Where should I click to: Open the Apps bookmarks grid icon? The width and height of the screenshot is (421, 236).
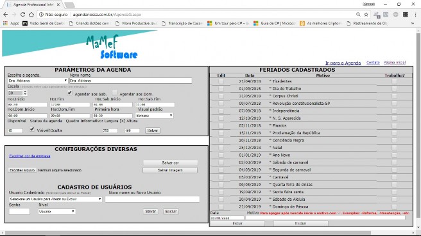(5, 23)
